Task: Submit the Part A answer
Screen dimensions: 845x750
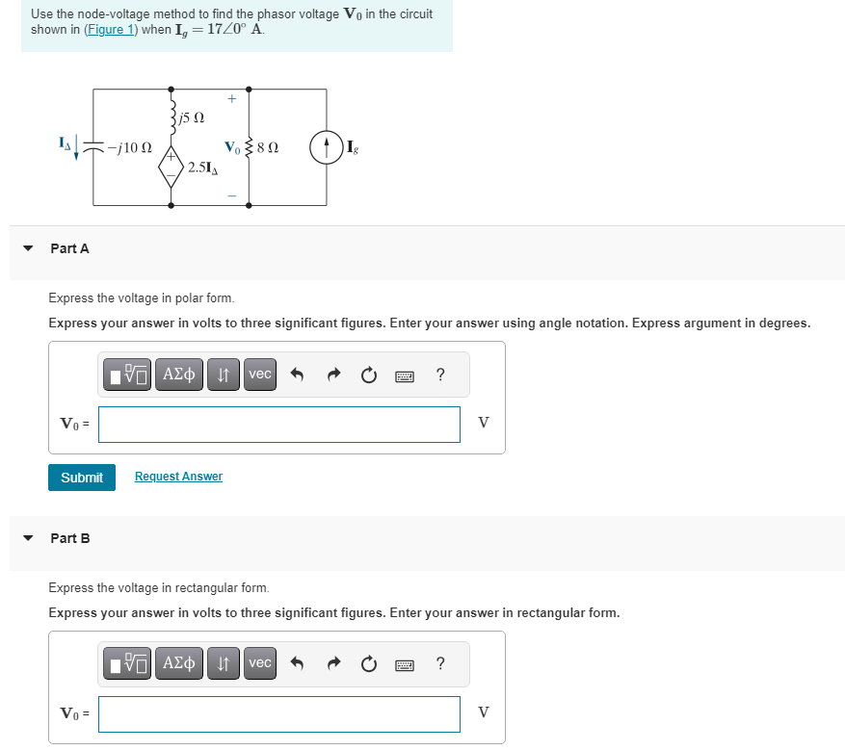Action: [81, 477]
